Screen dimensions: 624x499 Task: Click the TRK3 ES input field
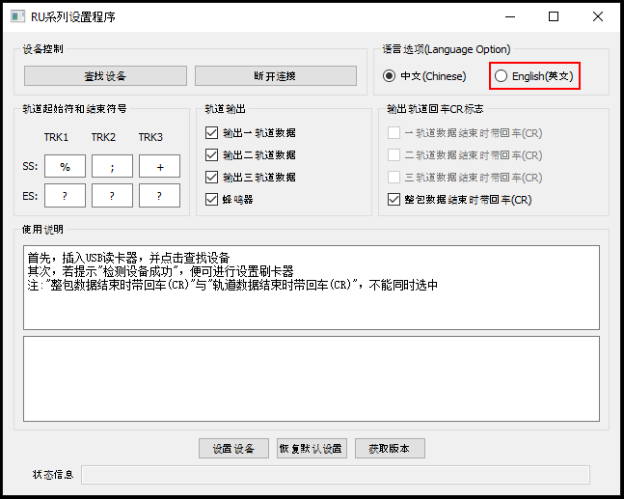tap(159, 196)
